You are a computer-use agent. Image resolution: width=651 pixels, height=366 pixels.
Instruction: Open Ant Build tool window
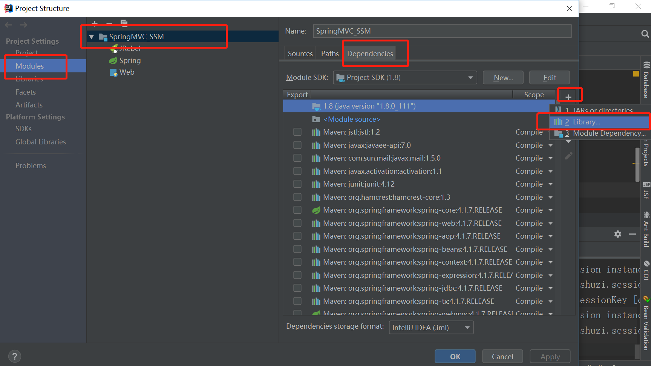[x=646, y=229]
